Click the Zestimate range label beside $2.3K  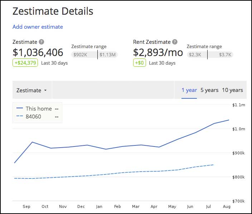pos(204,47)
